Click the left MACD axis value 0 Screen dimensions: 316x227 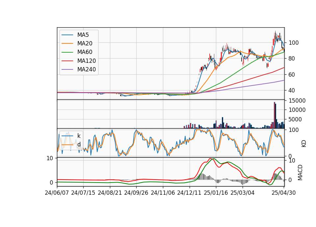coord(51,183)
